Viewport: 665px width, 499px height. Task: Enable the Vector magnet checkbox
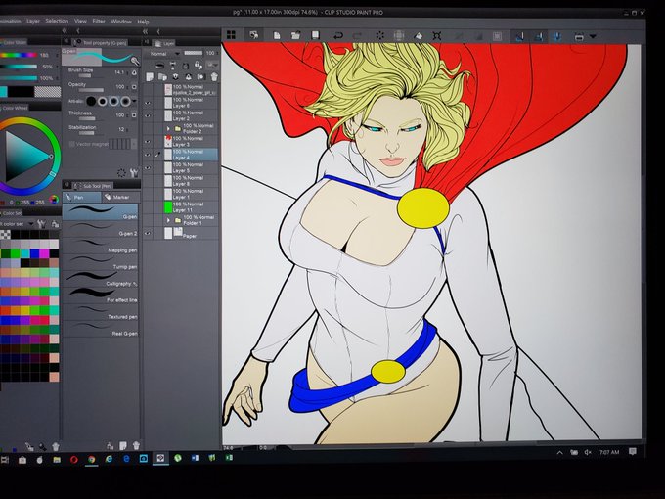pos(71,144)
